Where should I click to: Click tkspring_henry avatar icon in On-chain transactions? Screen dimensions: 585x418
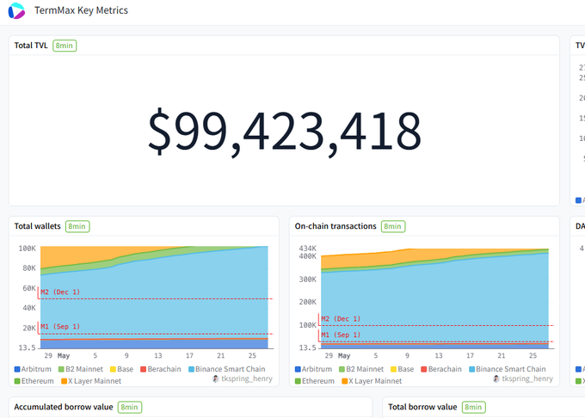tap(496, 378)
